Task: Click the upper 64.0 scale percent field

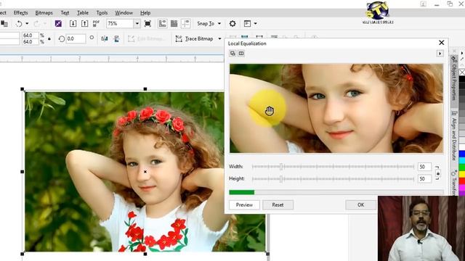Action: pos(30,36)
